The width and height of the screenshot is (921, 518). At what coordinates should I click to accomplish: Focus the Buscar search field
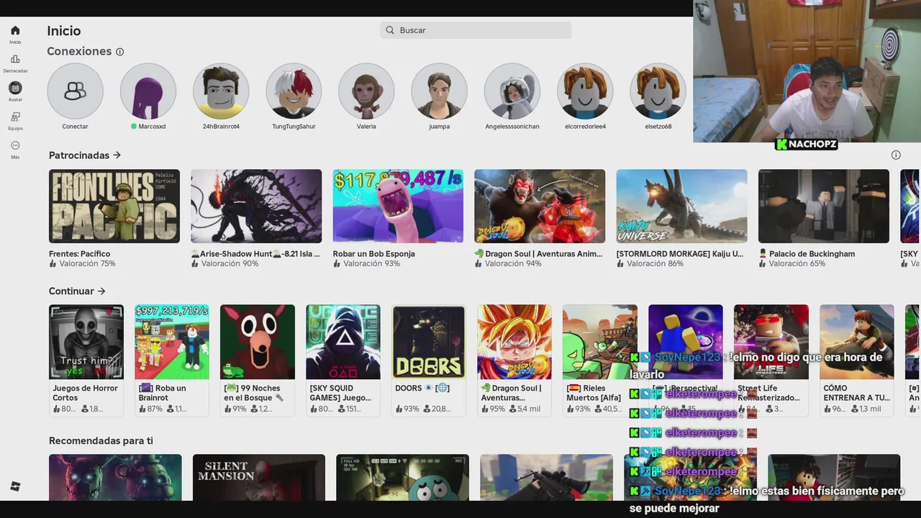[476, 30]
